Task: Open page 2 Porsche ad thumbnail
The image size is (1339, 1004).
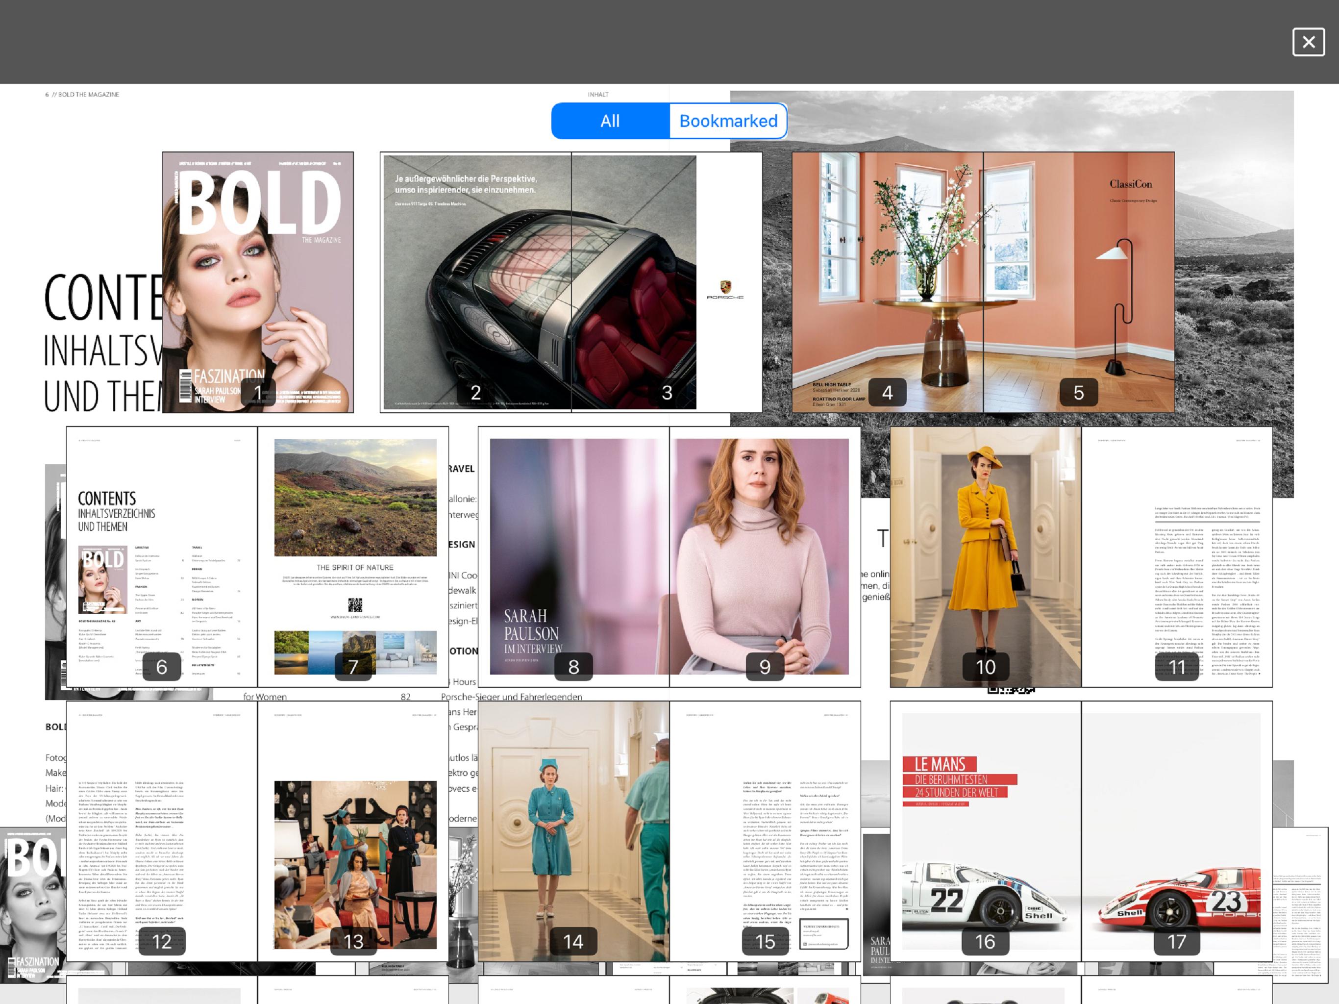Action: click(x=476, y=282)
